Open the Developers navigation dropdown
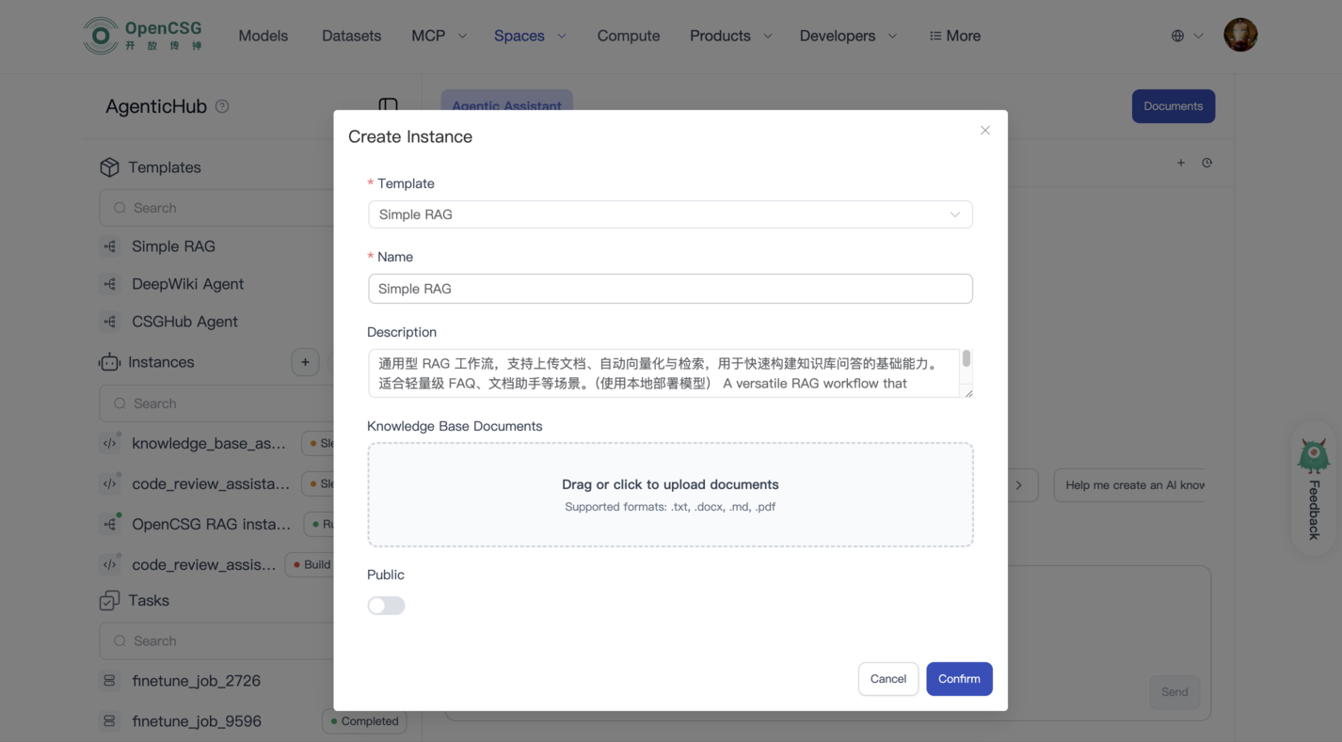The width and height of the screenshot is (1342, 742). coord(847,36)
